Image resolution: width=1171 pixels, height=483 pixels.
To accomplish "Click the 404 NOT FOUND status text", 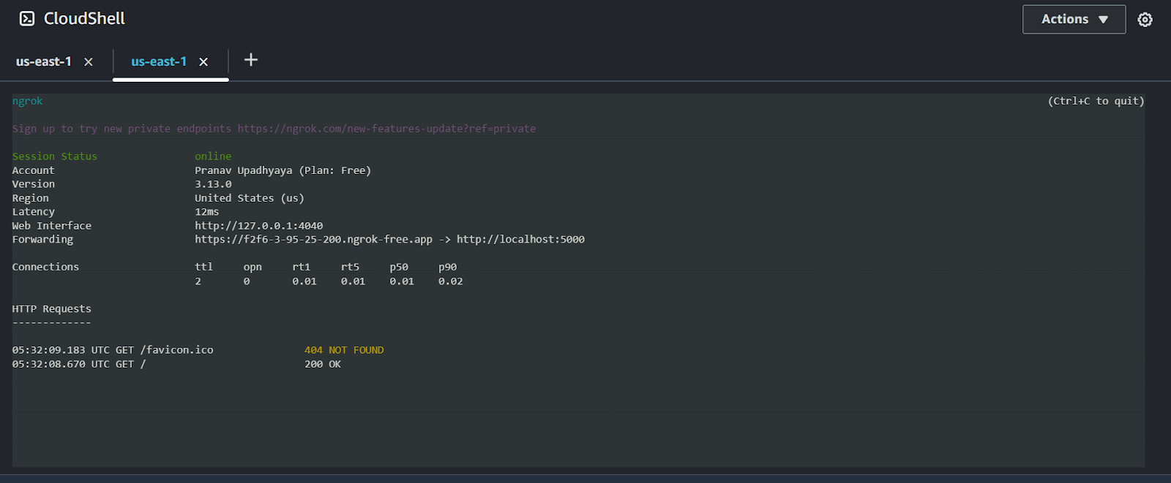I will [344, 350].
